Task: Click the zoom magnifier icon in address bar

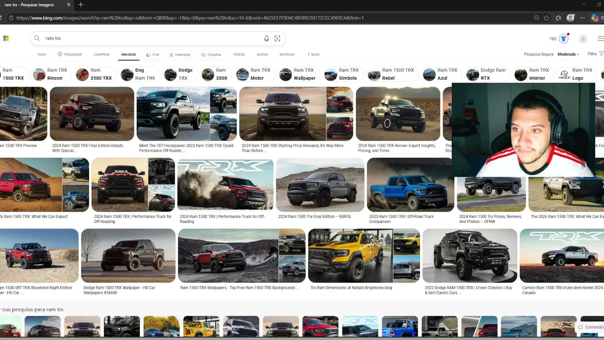Action: pyautogui.click(x=537, y=18)
